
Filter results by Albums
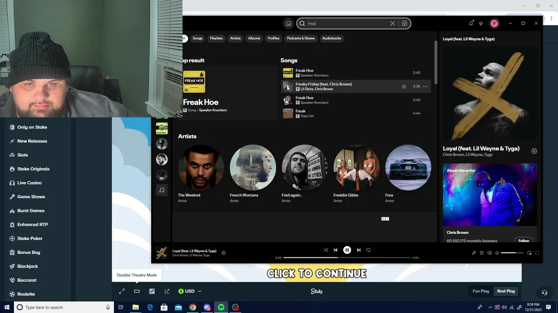(x=254, y=38)
